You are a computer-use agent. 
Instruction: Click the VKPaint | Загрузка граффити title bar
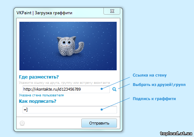tap(44, 13)
